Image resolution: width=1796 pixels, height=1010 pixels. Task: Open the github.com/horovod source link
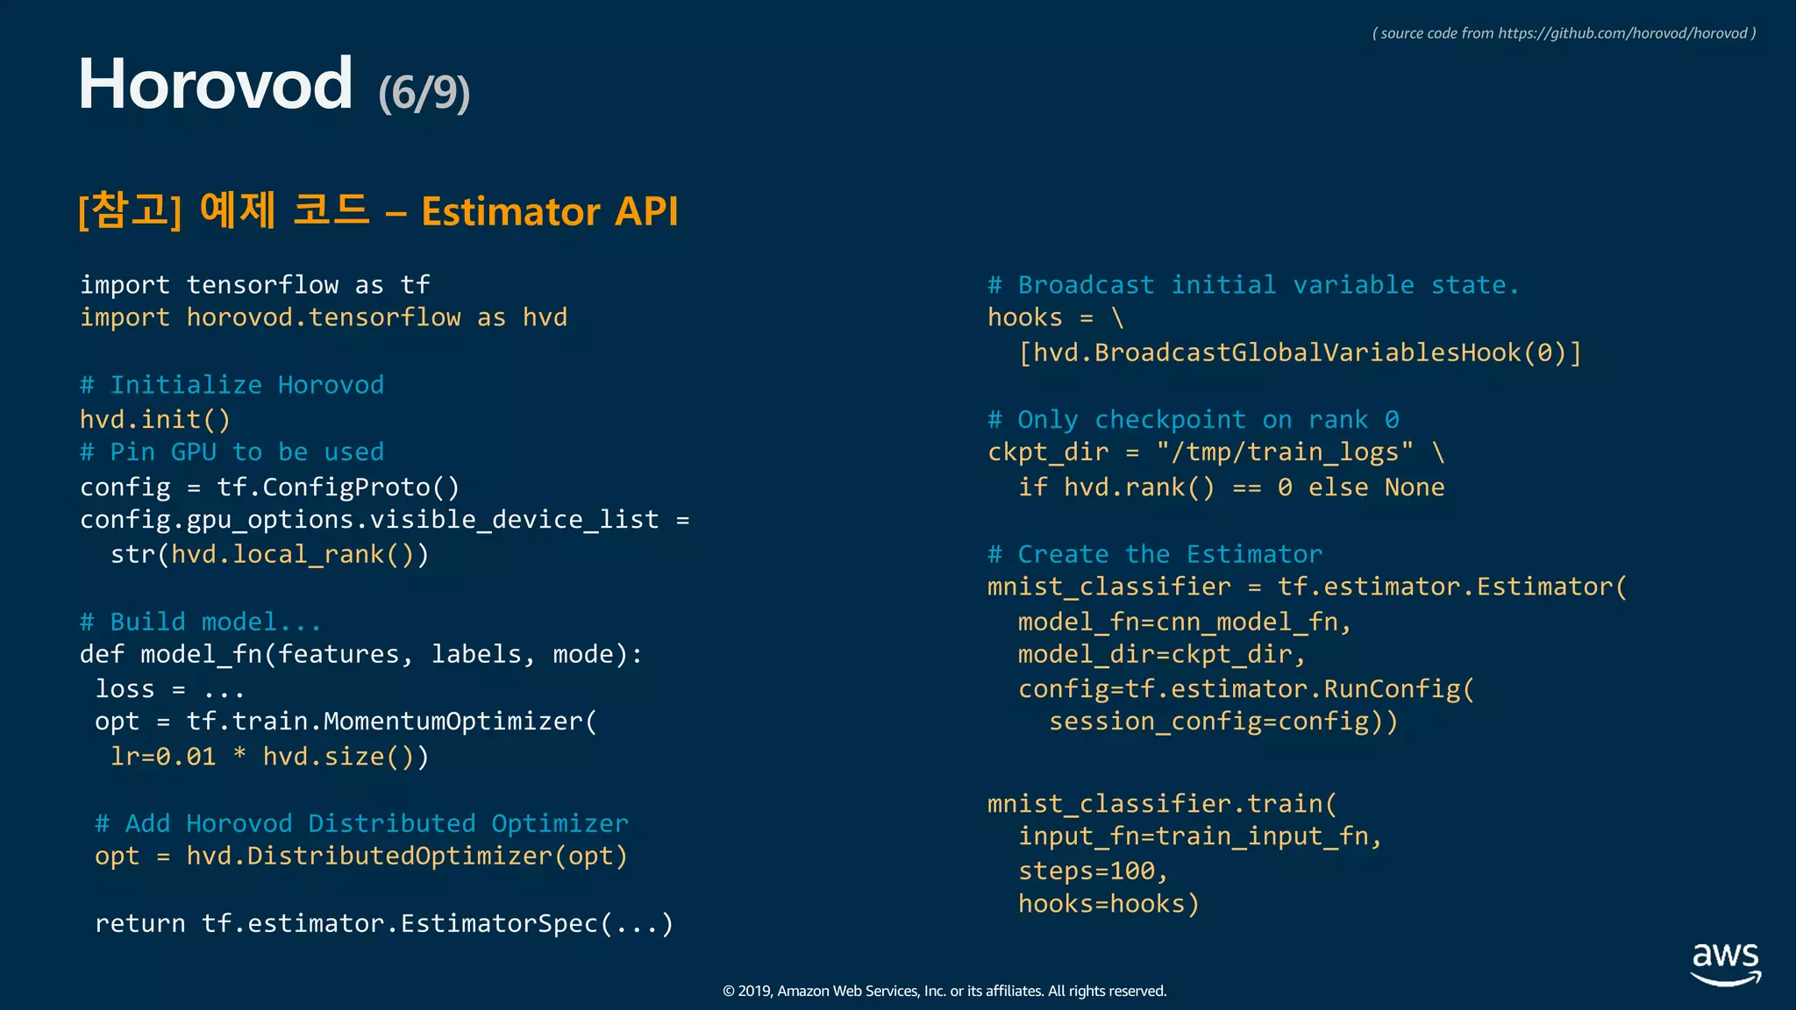(1622, 33)
